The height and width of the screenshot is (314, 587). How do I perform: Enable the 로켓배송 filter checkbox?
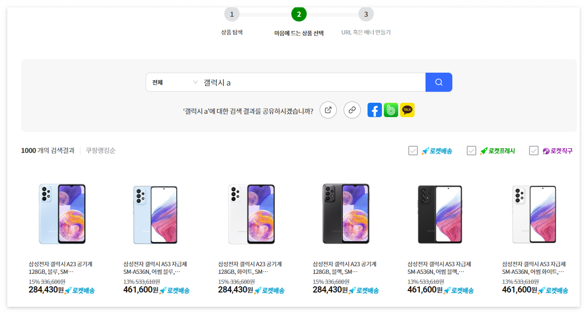coord(413,150)
